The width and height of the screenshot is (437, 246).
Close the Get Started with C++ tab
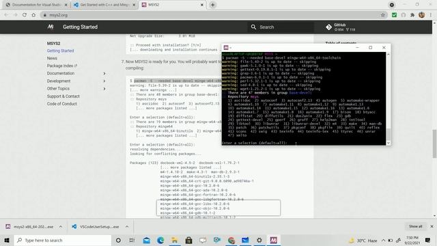click(134, 5)
